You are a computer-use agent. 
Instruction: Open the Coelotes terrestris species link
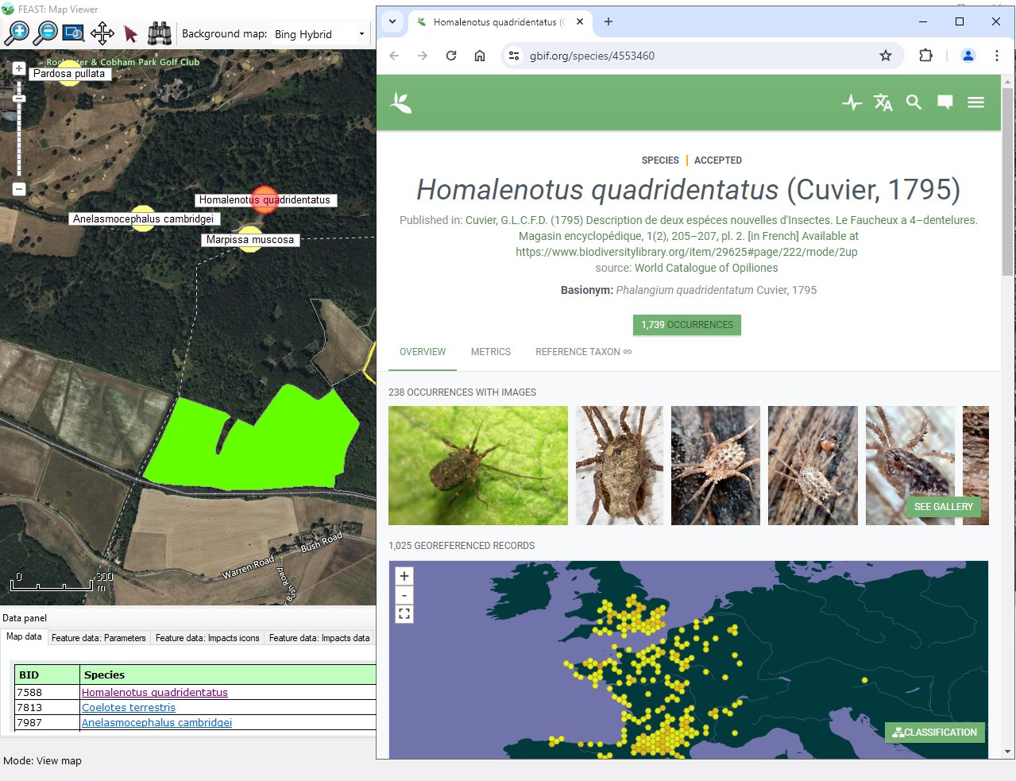pos(129,708)
